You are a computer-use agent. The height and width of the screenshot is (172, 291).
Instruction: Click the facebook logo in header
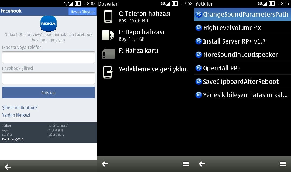11,11
